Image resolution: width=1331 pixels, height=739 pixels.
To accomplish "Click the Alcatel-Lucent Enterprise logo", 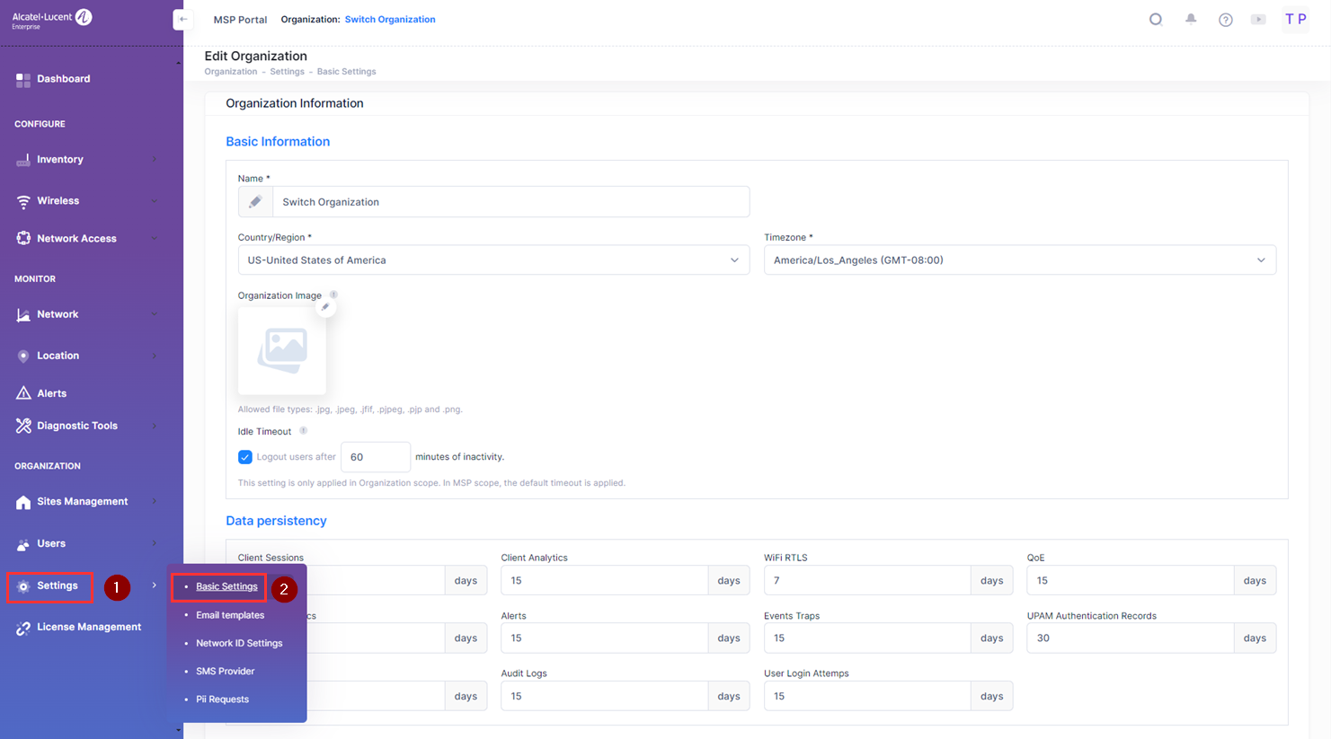I will tap(52, 19).
